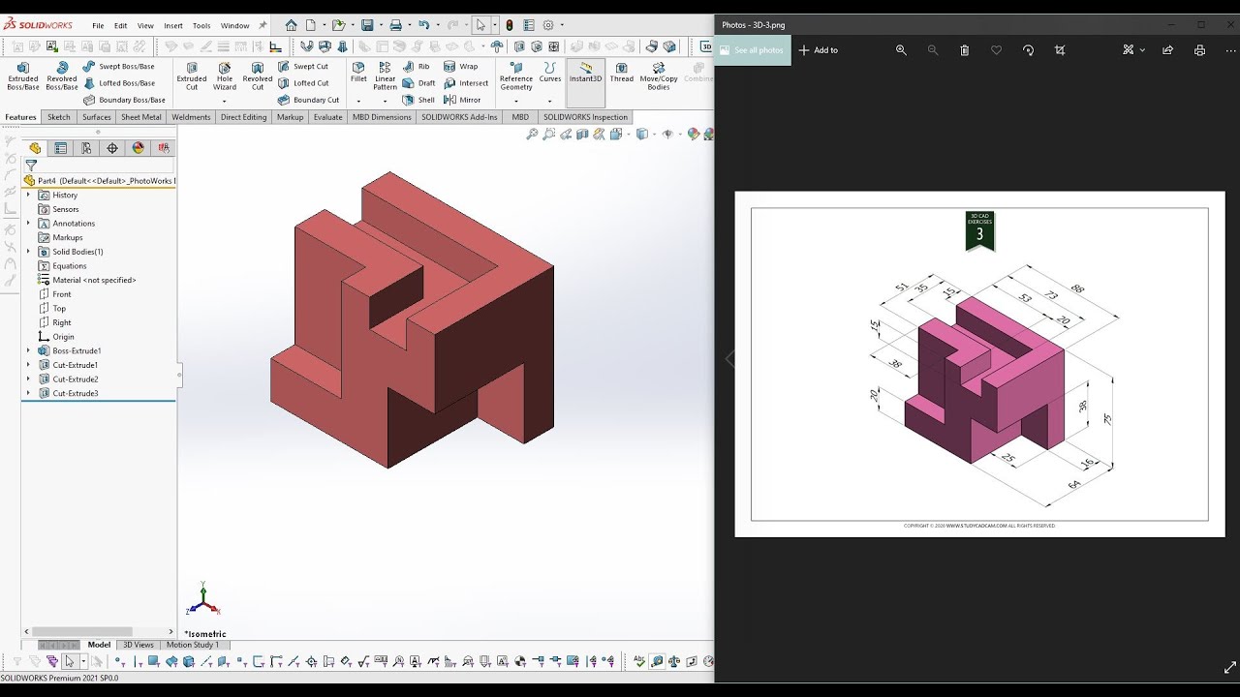
Task: Select the Revolved Cut tool
Action: coord(258,76)
